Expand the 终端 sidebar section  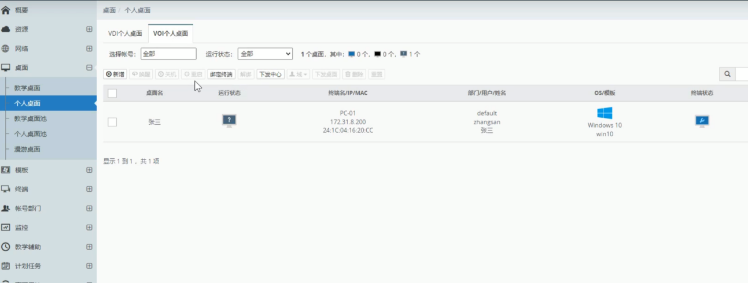click(x=89, y=189)
